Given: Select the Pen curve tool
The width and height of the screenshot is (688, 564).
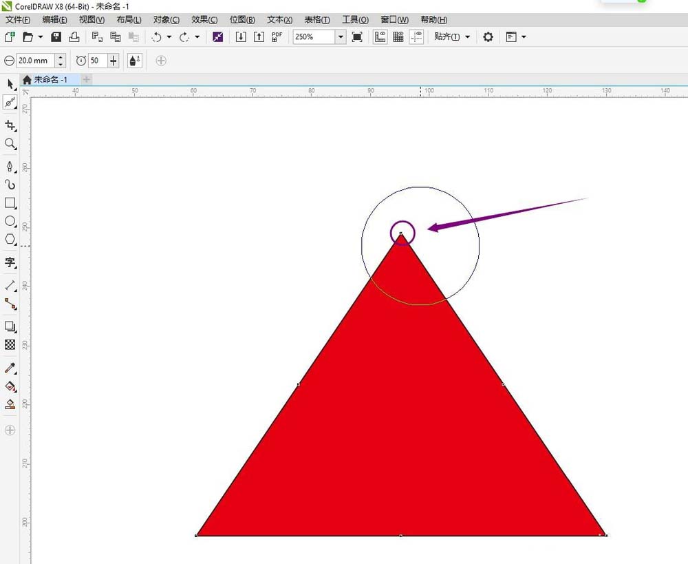Looking at the screenshot, I should coord(10,167).
